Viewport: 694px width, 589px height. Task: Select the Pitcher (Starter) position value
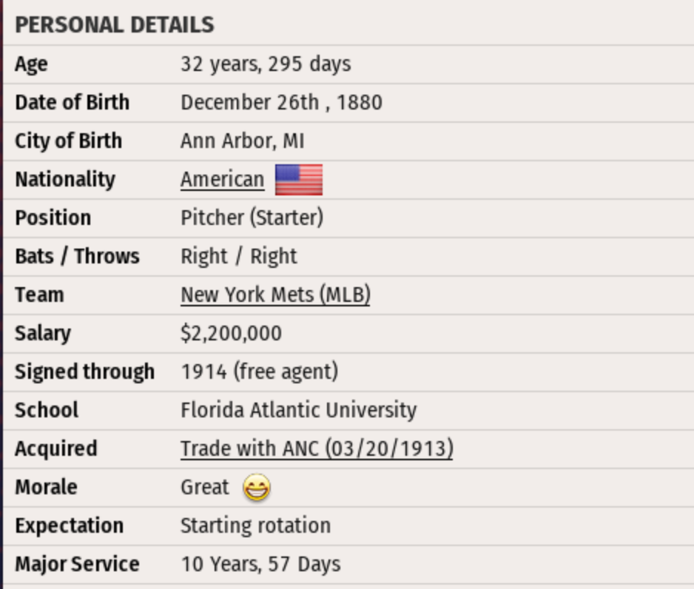(252, 218)
